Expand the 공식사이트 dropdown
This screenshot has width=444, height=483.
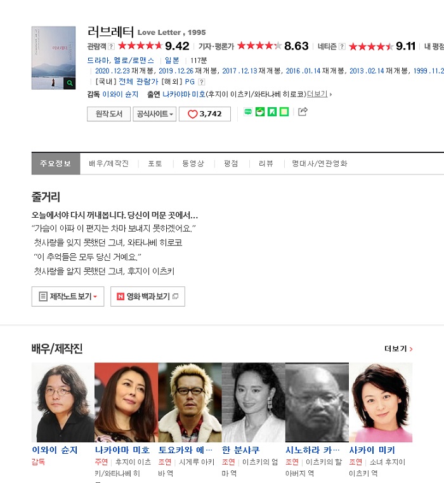(155, 114)
